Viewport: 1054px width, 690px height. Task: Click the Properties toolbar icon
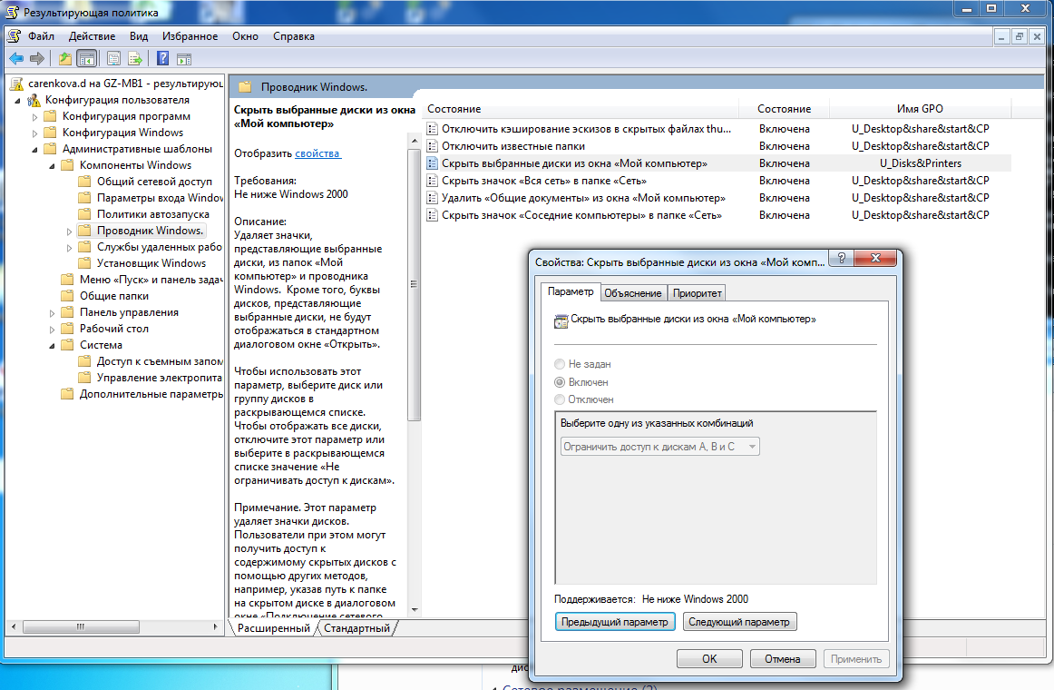click(113, 59)
